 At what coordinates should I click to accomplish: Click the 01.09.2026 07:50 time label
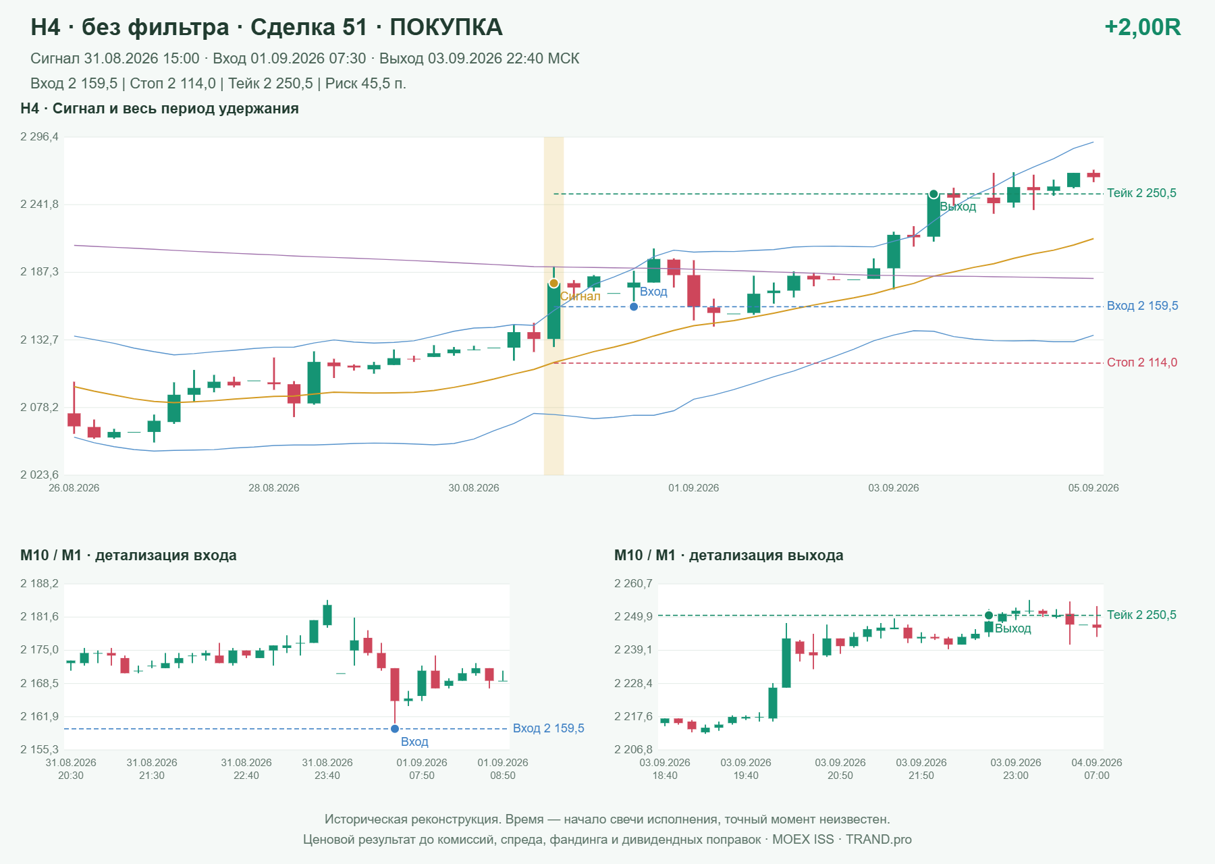pyautogui.click(x=422, y=769)
